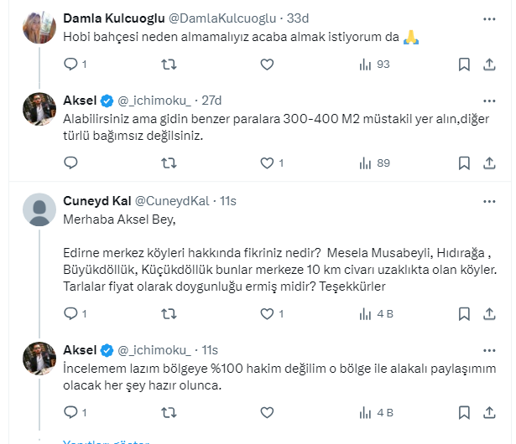Reply to Damla Kulcuoglu's tweet
The height and width of the screenshot is (444, 516).
pyautogui.click(x=70, y=65)
